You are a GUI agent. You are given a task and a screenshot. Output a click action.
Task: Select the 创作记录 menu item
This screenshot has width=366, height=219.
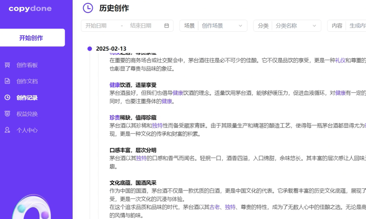(27, 97)
